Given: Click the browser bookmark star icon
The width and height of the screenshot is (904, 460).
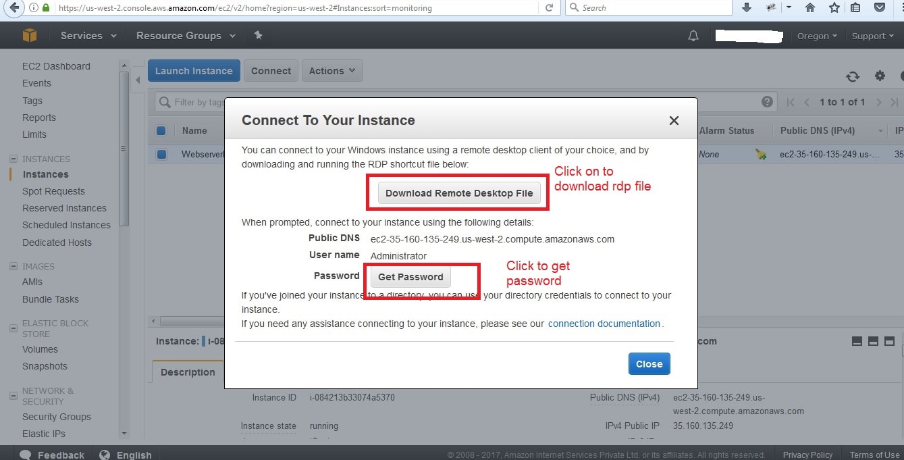Looking at the screenshot, I should pyautogui.click(x=834, y=7).
